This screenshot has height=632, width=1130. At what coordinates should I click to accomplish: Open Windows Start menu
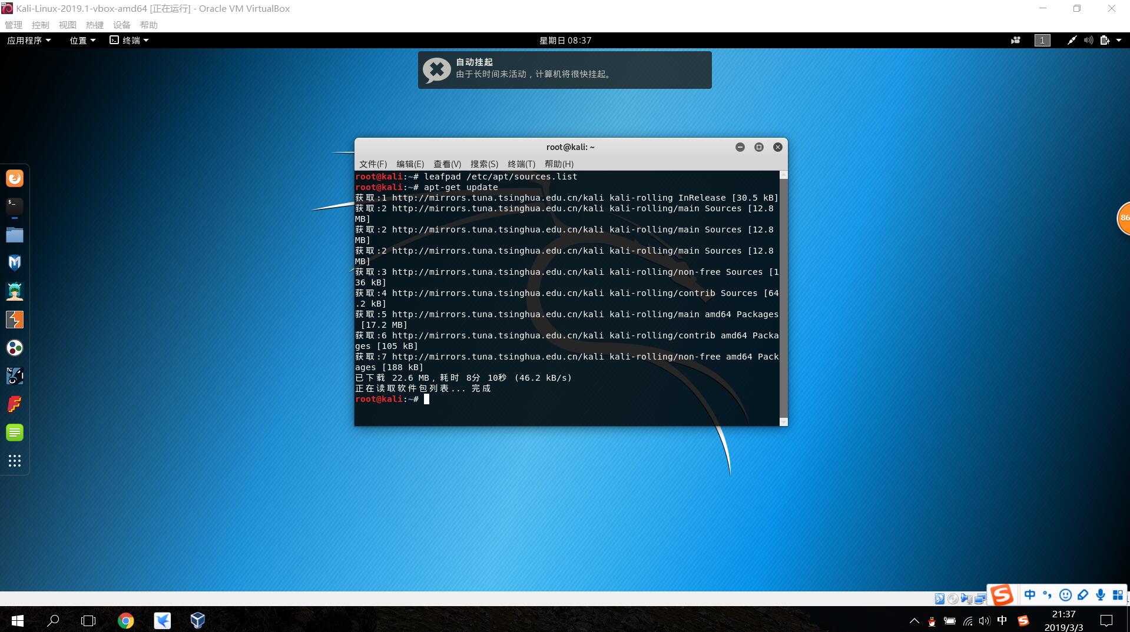(18, 620)
